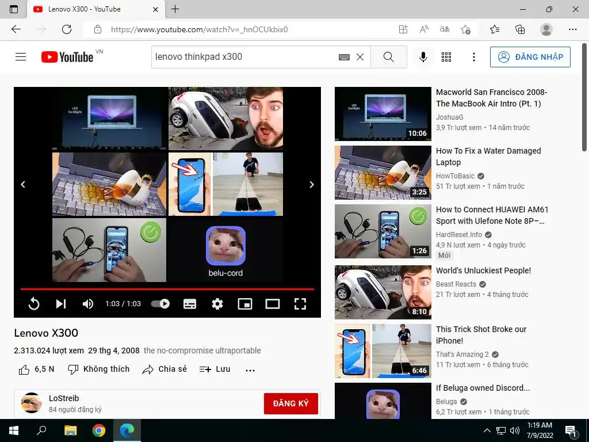Dislike the video (Không thích)
This screenshot has height=442, width=589.
click(x=98, y=369)
